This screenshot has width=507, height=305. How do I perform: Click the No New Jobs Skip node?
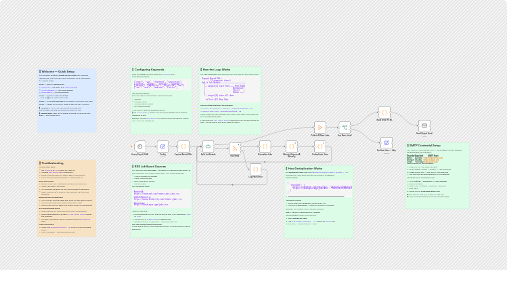coord(387,143)
